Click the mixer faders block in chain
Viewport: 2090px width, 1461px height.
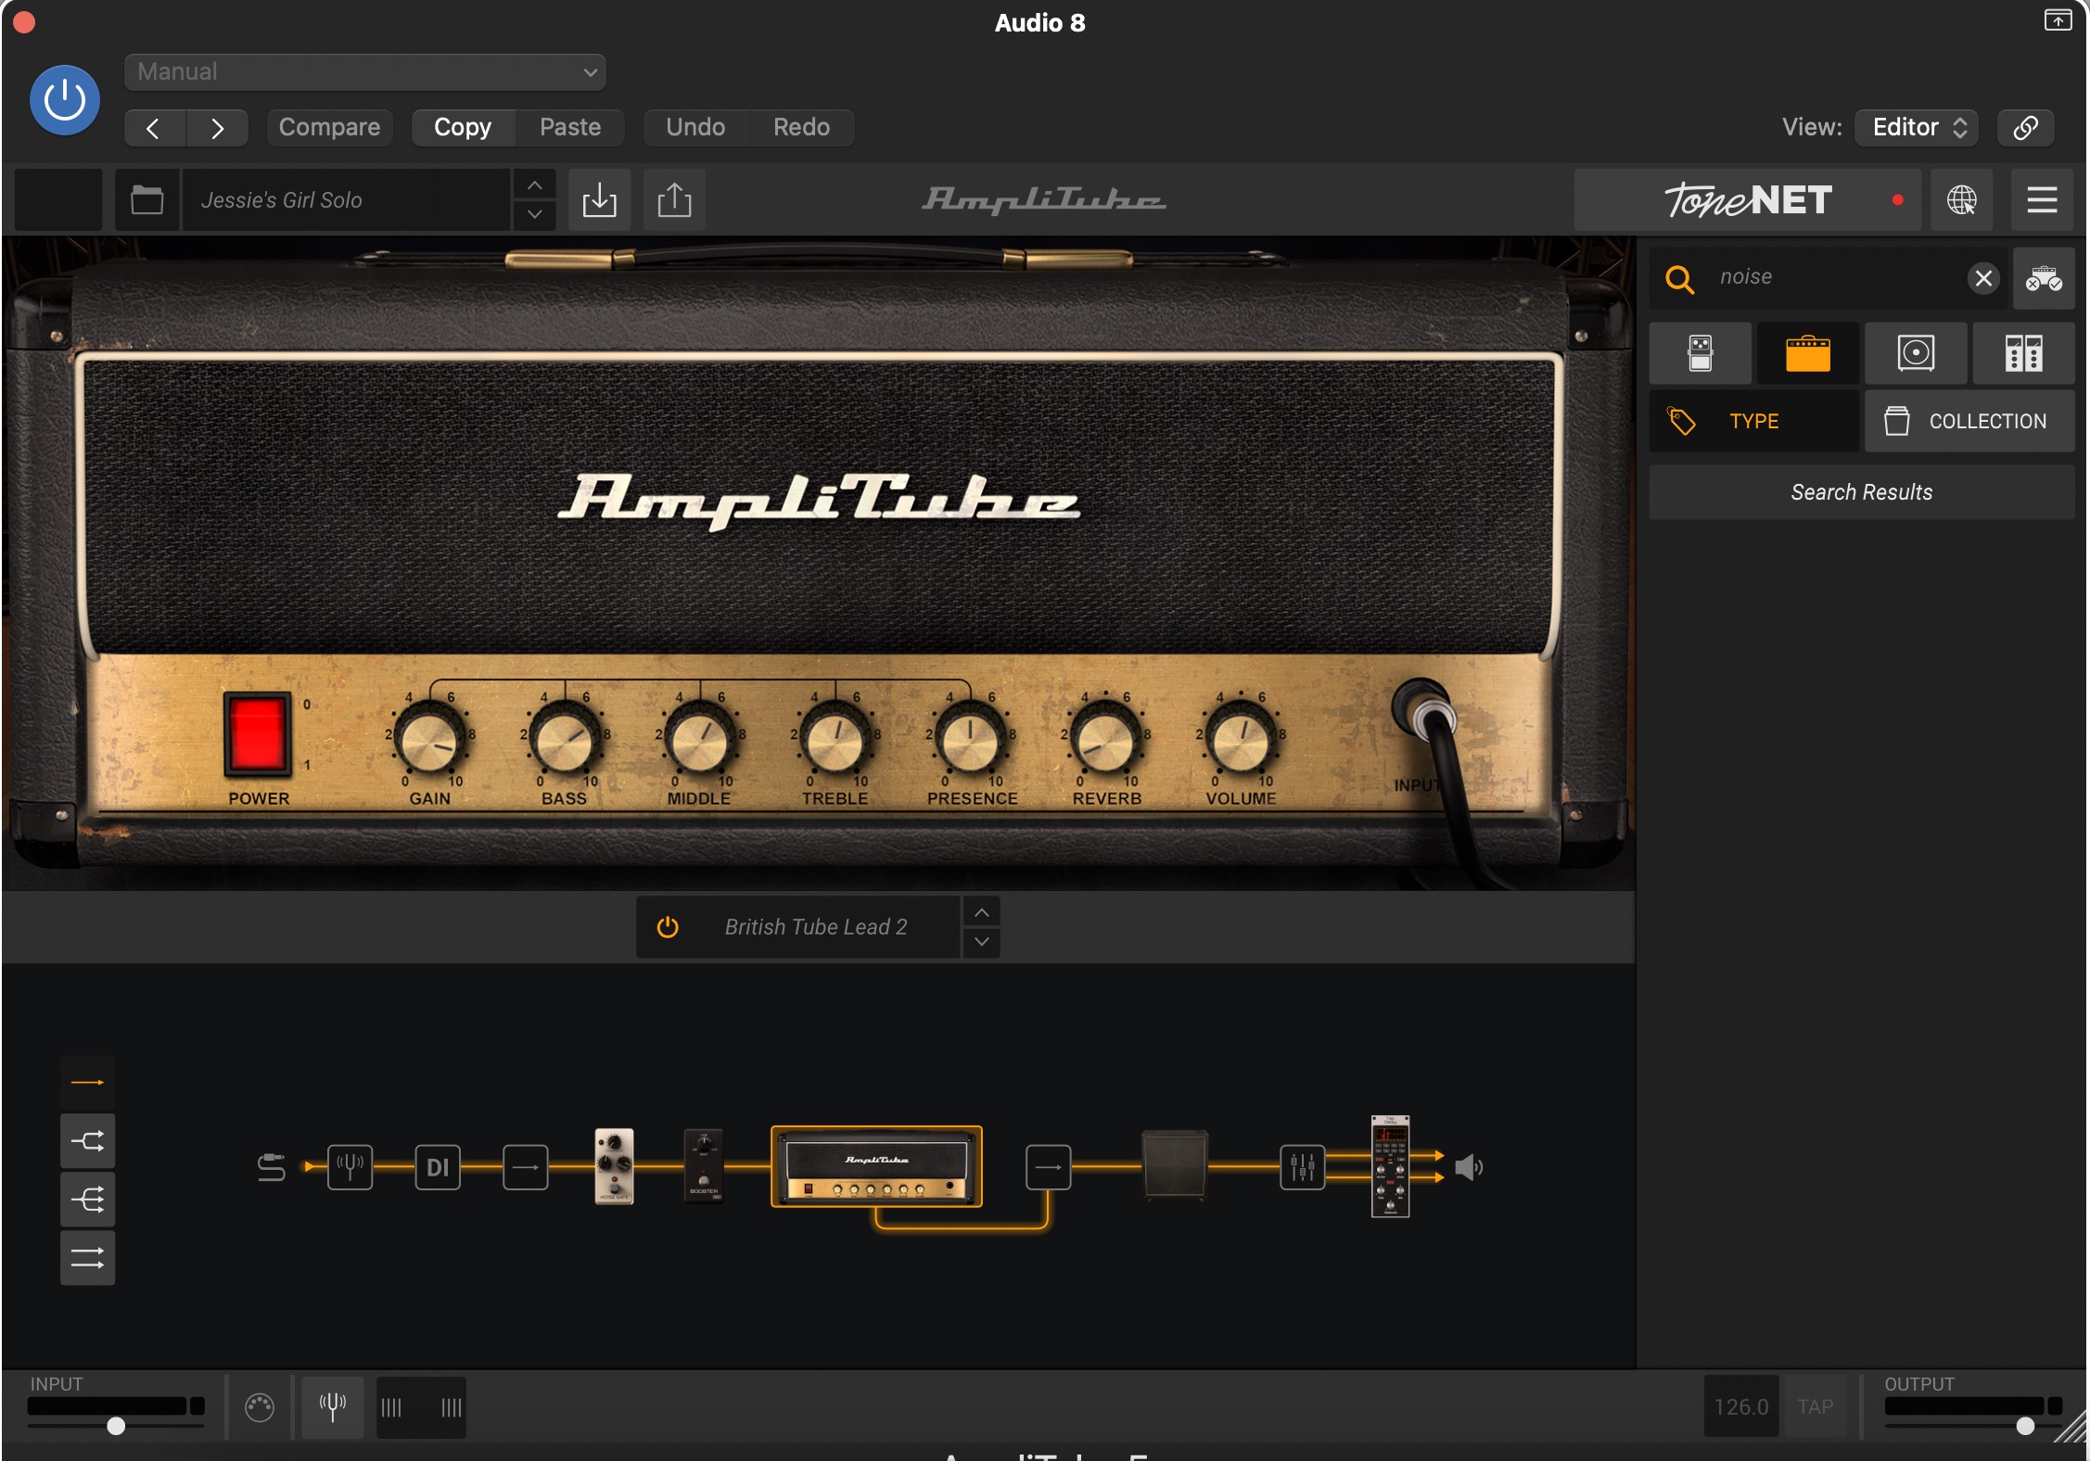1303,1167
